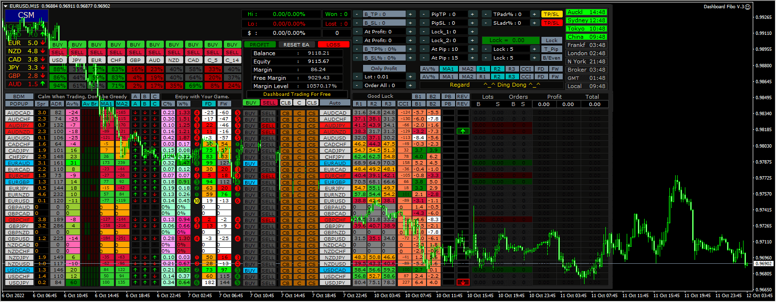
Task: Toggle the POPUP button
Action: pyautogui.click(x=19, y=104)
